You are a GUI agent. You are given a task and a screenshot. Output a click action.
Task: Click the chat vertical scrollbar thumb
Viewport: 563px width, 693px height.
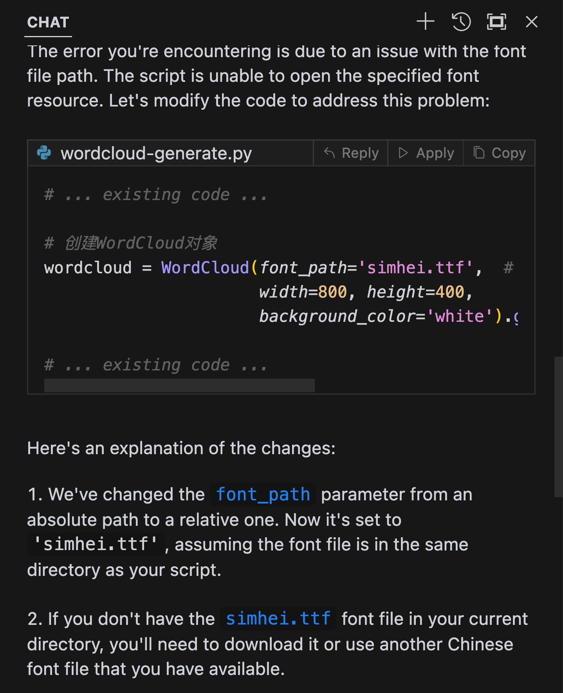coord(558,427)
